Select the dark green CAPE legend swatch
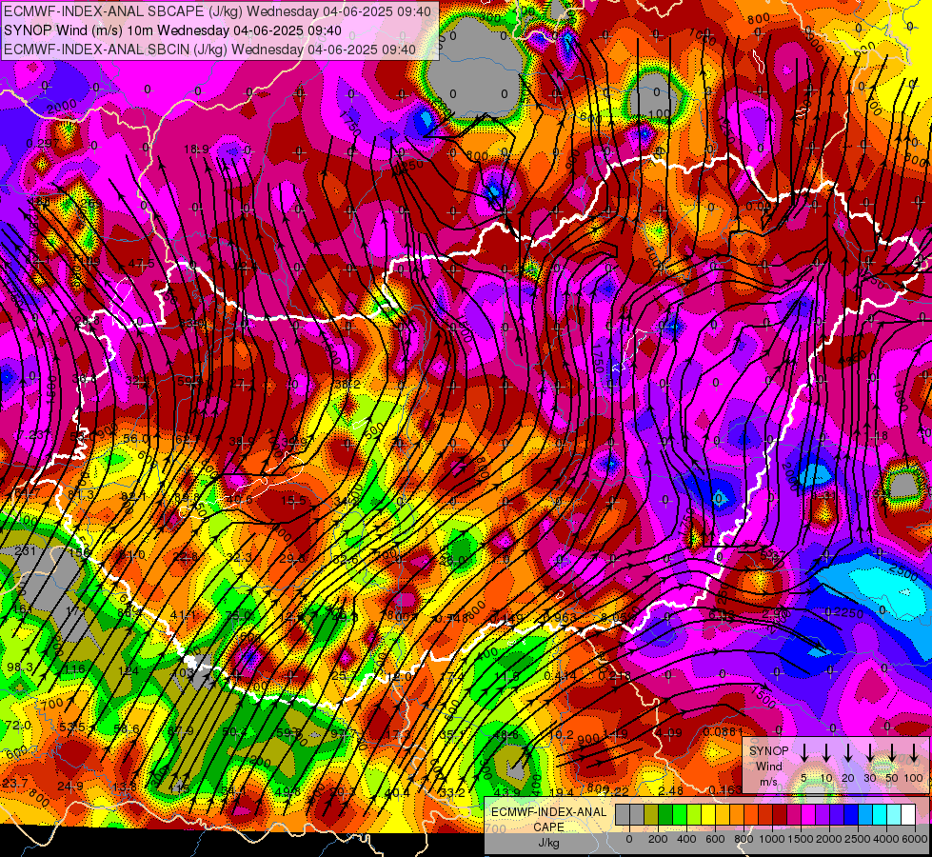 click(x=665, y=815)
